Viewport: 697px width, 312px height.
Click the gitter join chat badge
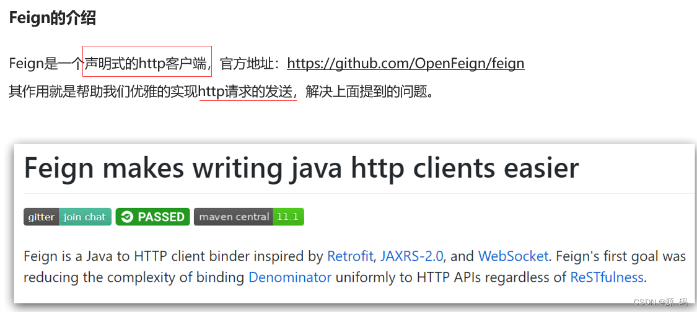[68, 217]
